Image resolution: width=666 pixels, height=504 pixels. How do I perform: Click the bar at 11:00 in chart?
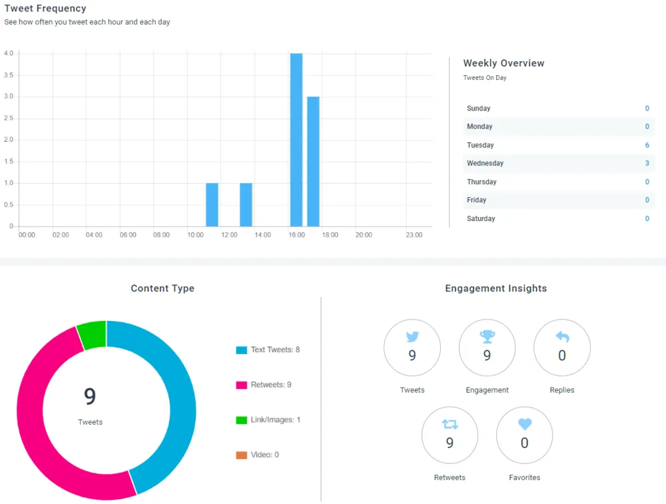click(x=212, y=204)
